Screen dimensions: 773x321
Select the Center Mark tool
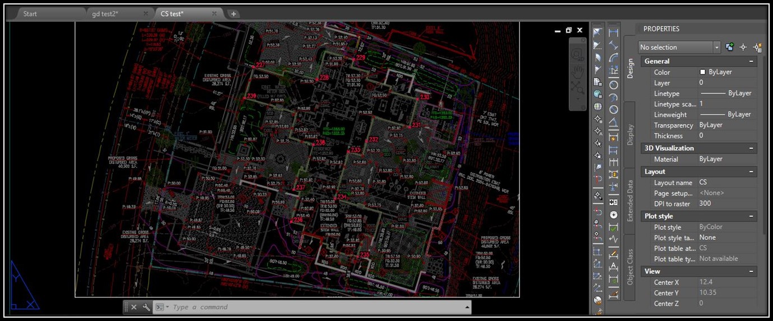click(x=613, y=215)
